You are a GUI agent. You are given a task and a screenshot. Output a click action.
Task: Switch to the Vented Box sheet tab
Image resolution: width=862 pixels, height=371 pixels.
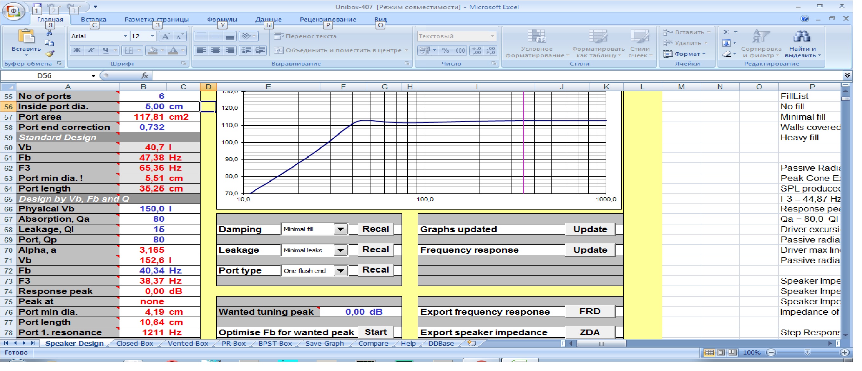[x=188, y=343]
